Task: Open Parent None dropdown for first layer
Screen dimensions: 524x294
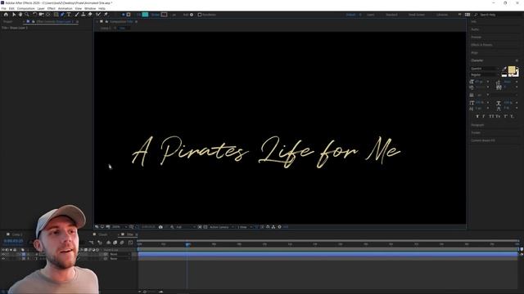Action: click(x=120, y=254)
